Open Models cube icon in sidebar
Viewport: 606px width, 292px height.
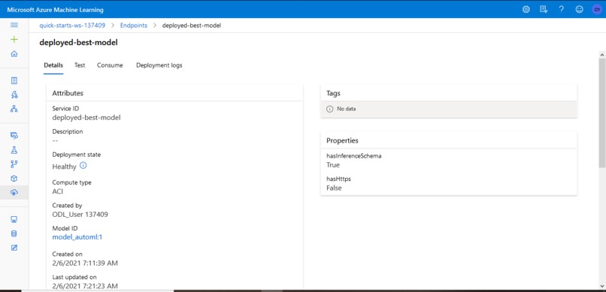(x=14, y=178)
